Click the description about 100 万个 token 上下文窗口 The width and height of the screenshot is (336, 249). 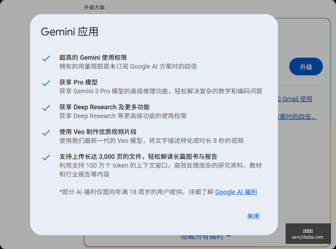tap(161, 170)
